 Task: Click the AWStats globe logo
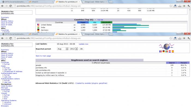[166, 46]
